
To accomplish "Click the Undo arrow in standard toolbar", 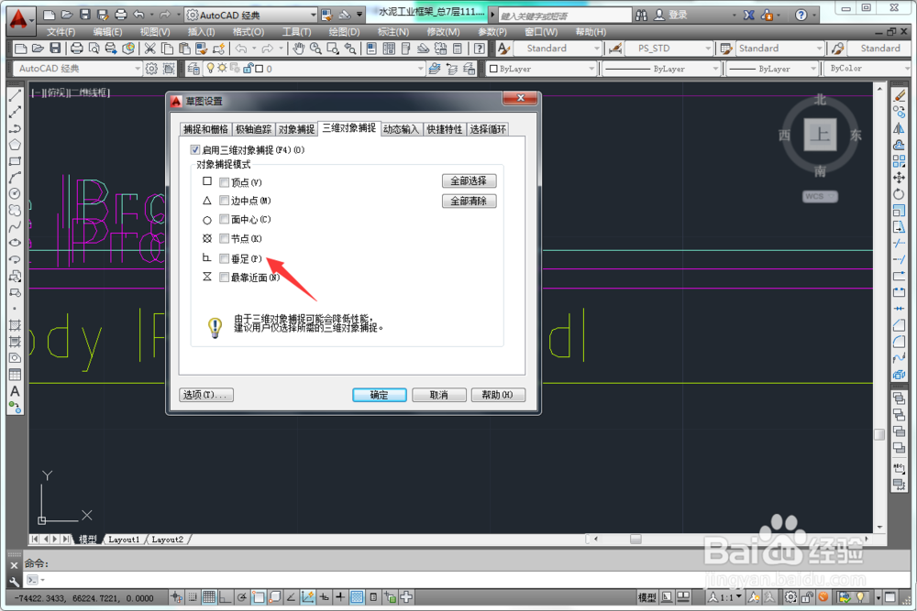I will pos(241,49).
